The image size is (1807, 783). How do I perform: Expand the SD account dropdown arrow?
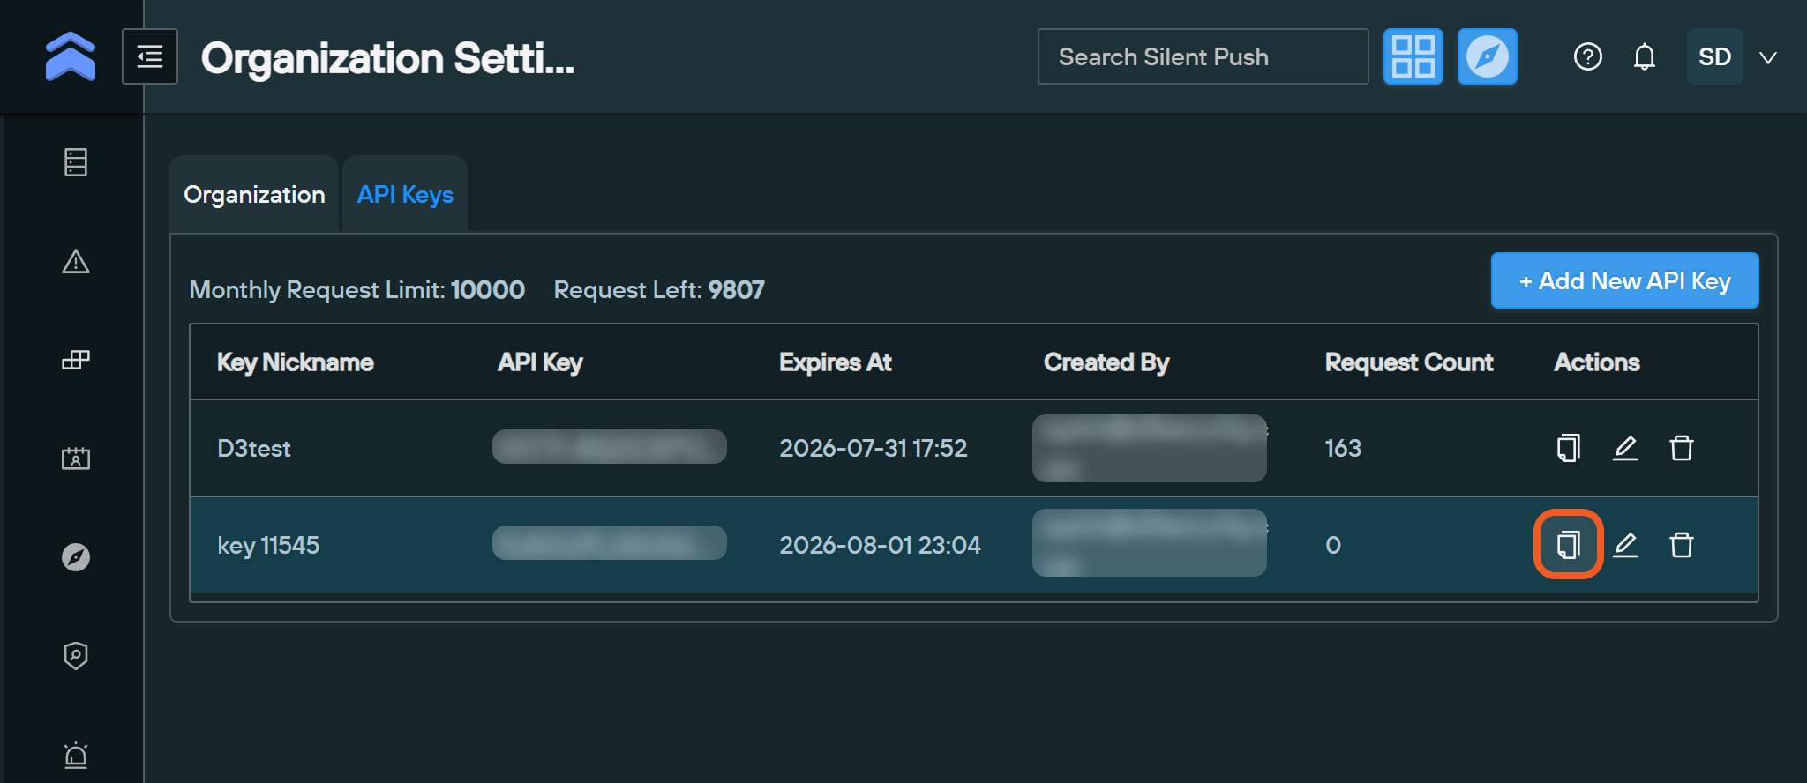coord(1768,58)
